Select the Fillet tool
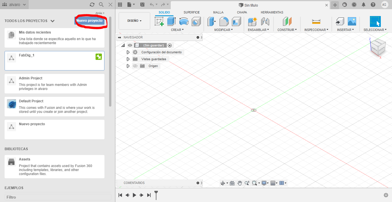The width and height of the screenshot is (392, 202). 224,21
